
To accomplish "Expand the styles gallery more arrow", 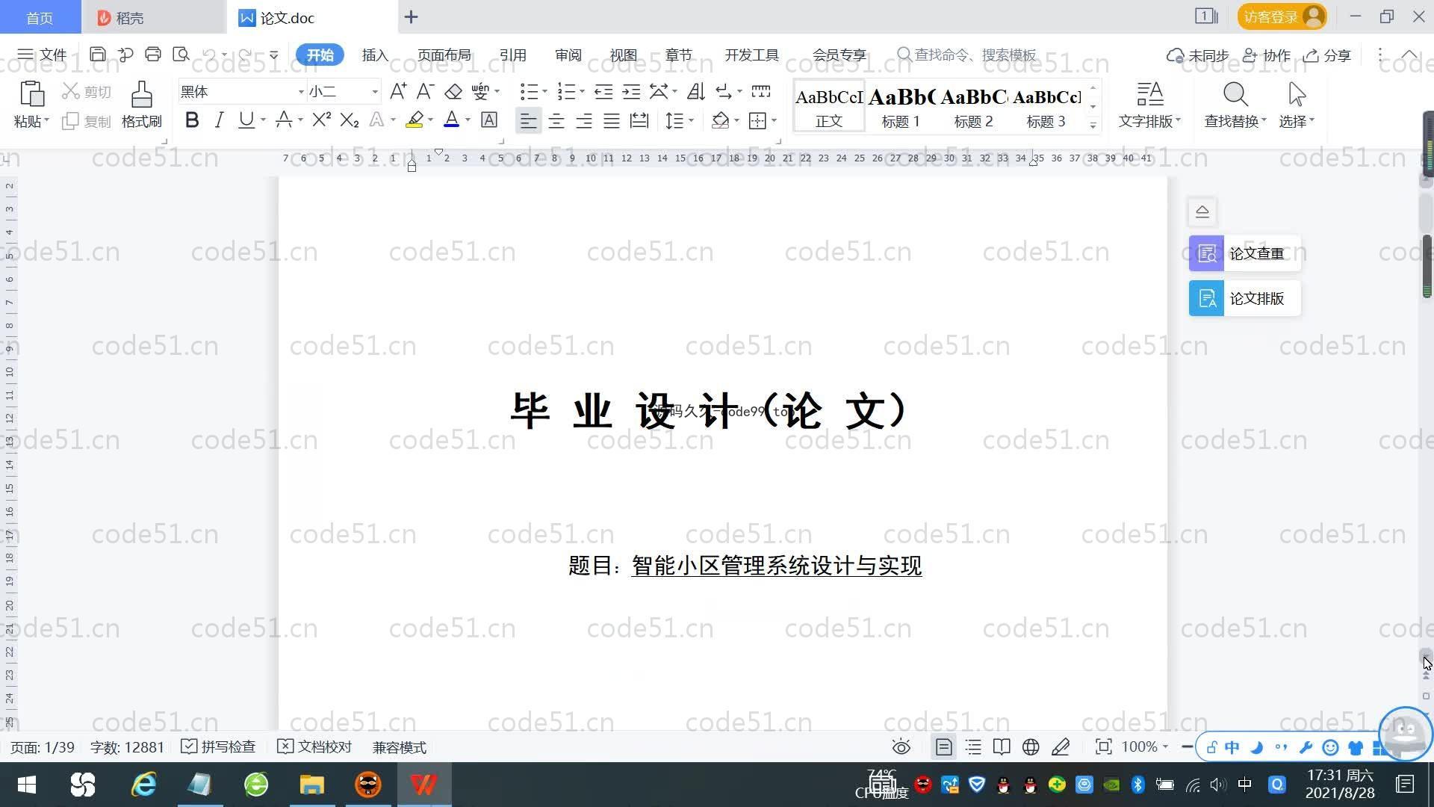I will click(1093, 125).
